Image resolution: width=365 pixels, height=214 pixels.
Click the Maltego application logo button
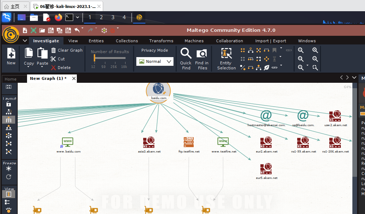pos(10,35)
